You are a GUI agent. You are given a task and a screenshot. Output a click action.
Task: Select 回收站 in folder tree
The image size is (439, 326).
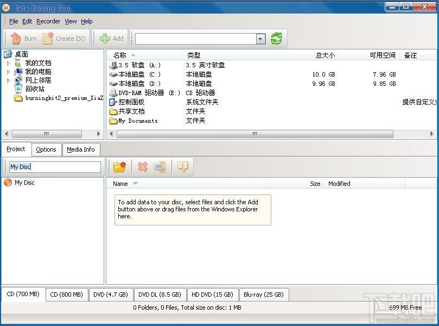click(35, 89)
